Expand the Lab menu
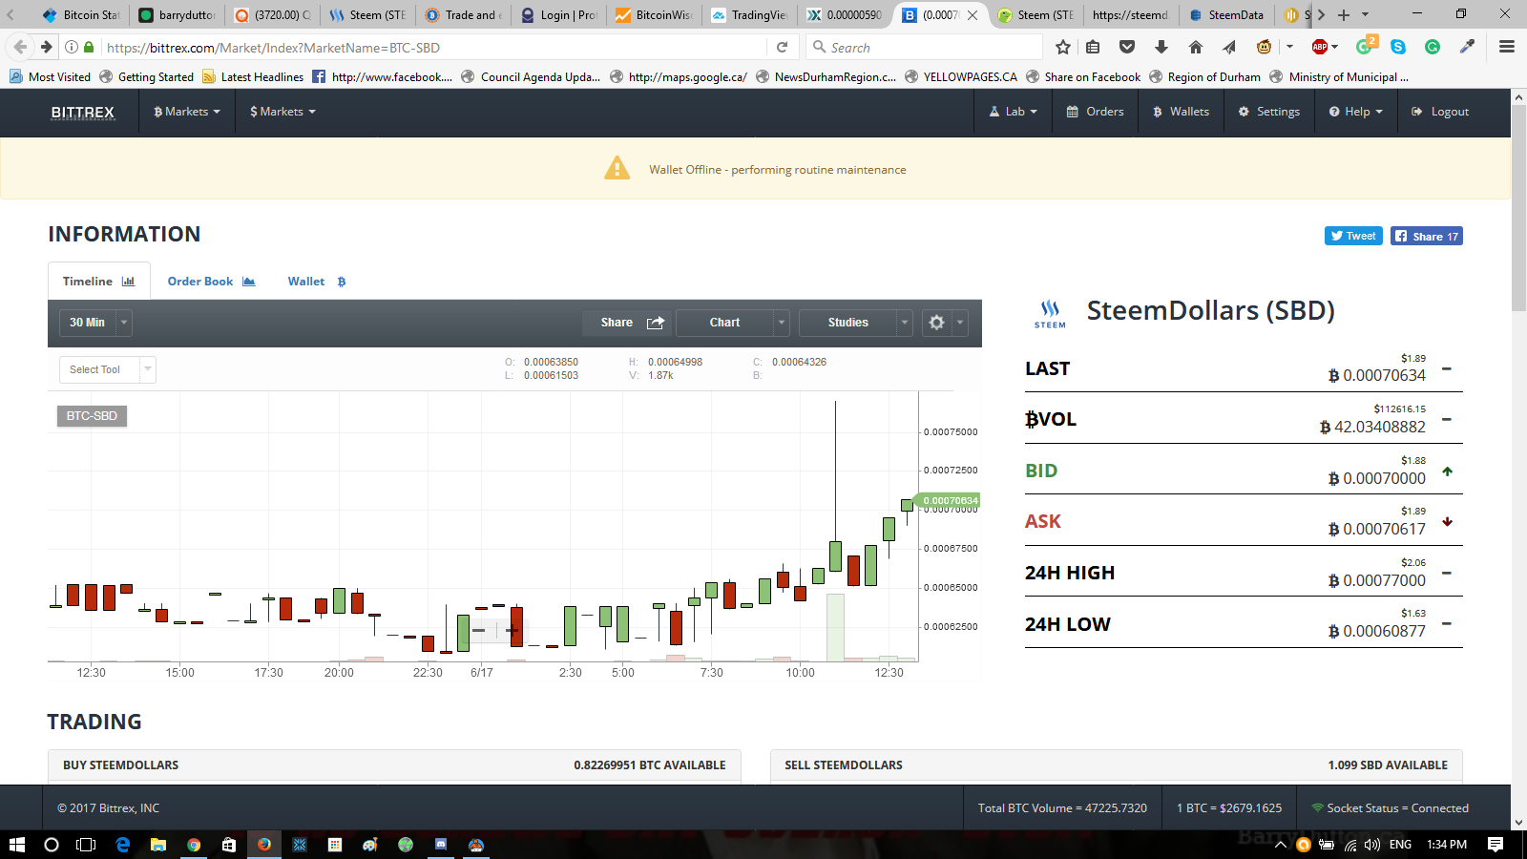This screenshot has height=859, width=1527. pyautogui.click(x=1014, y=112)
